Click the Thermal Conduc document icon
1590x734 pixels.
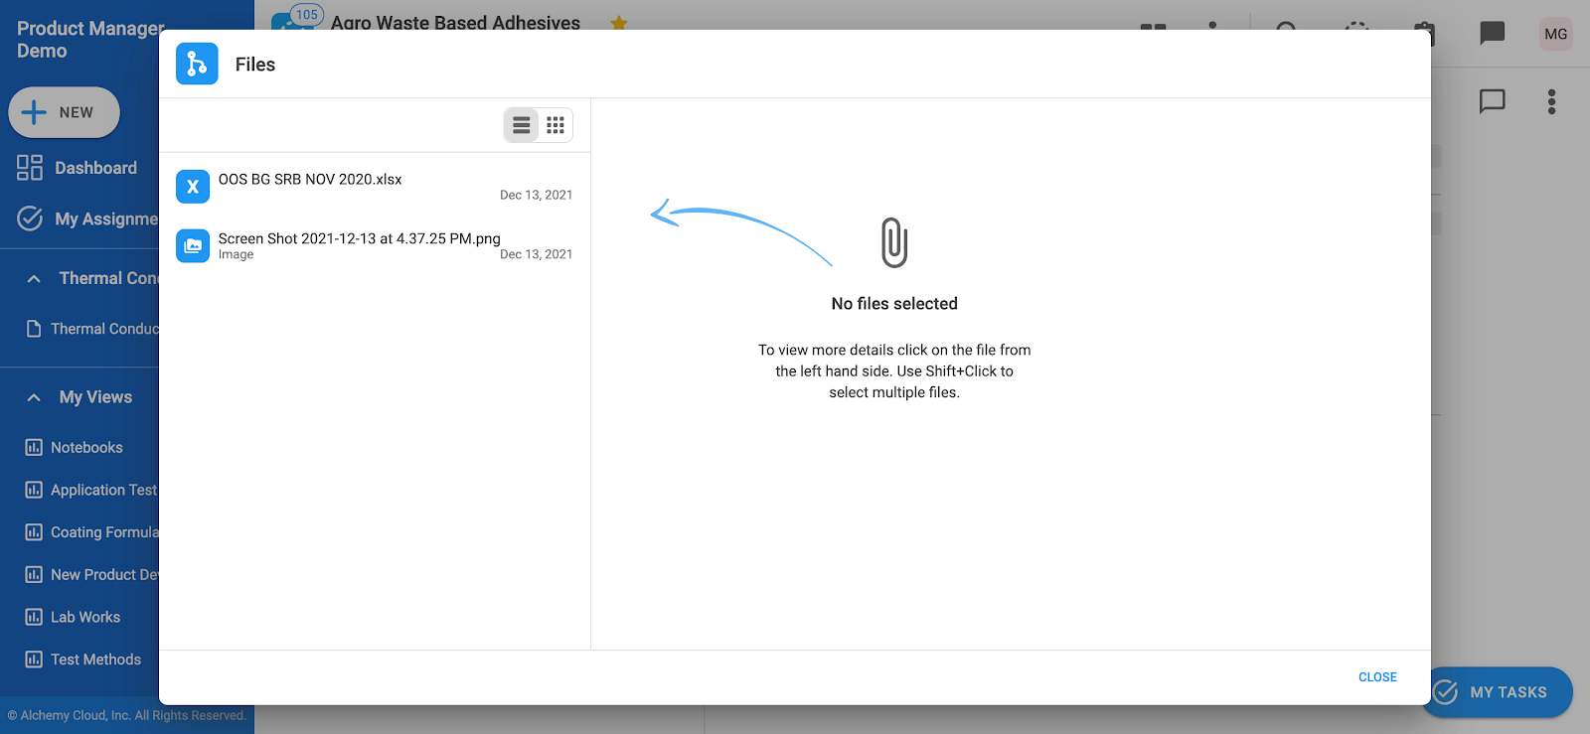point(34,329)
